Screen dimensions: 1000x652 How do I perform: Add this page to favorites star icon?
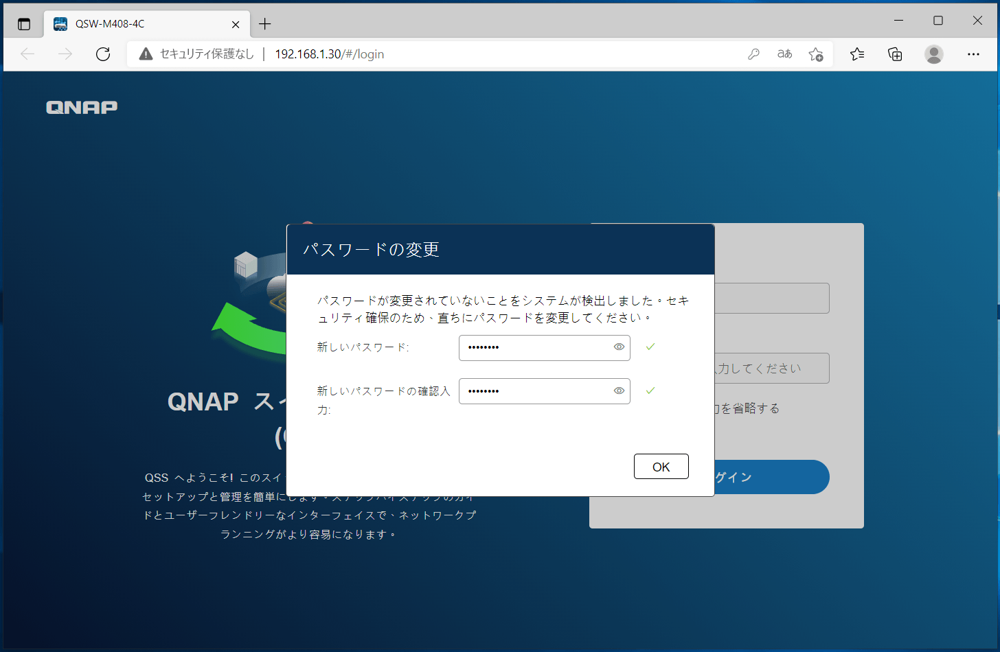click(816, 54)
